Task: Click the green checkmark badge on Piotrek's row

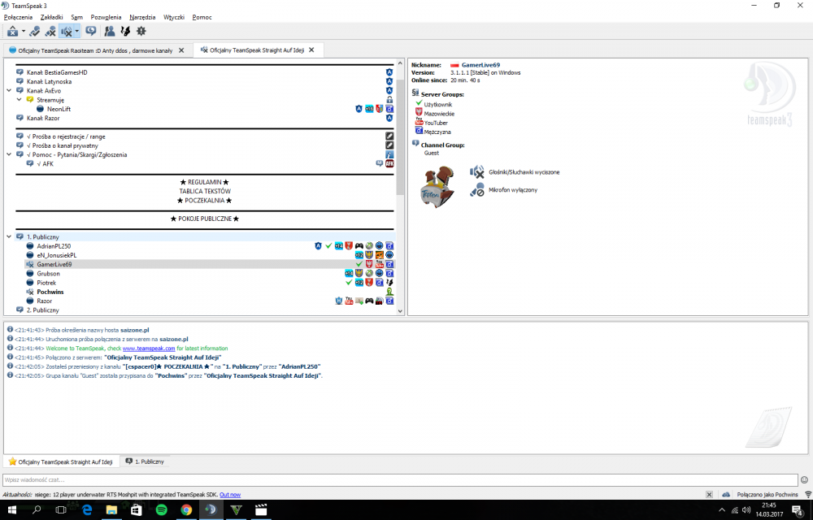Action: 349,283
